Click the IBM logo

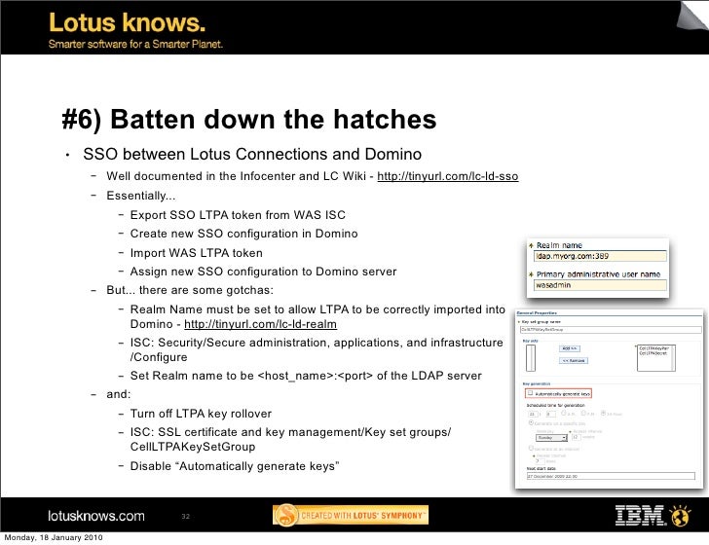click(640, 516)
